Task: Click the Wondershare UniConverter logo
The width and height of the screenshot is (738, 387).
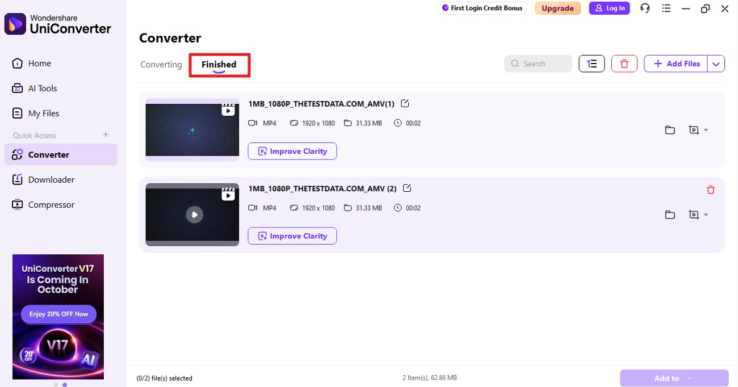Action: point(58,24)
